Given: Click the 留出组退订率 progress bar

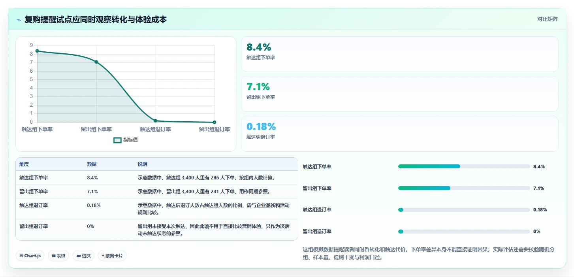Looking at the screenshot, I should (464, 231).
